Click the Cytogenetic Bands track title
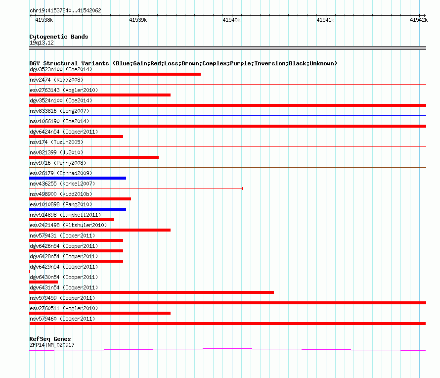 [x=59, y=37]
